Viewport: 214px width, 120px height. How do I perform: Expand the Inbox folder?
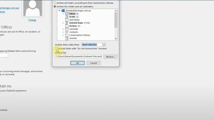pyautogui.click(x=63, y=14)
